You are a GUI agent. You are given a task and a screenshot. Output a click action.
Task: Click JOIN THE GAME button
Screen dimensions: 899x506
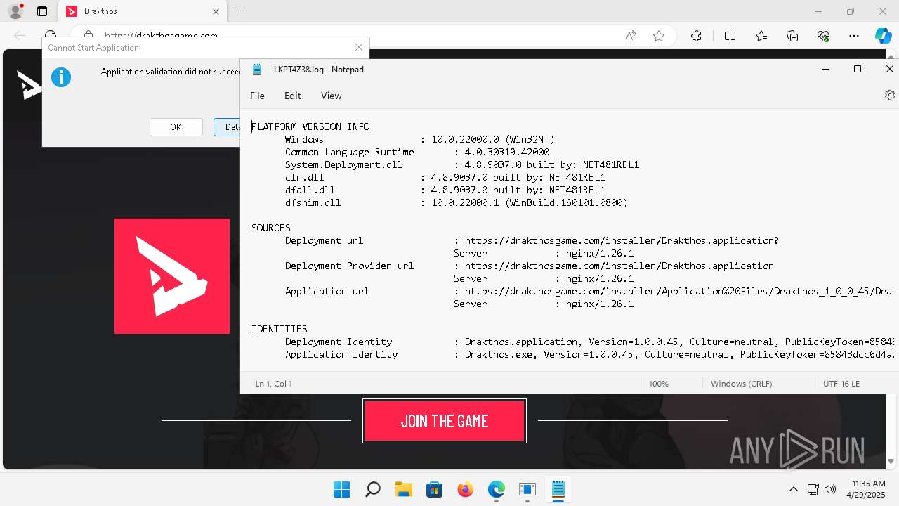(x=445, y=421)
